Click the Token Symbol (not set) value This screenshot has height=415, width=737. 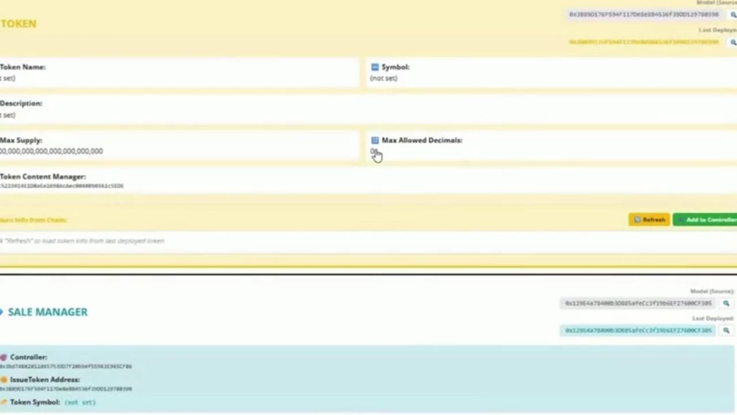80,402
